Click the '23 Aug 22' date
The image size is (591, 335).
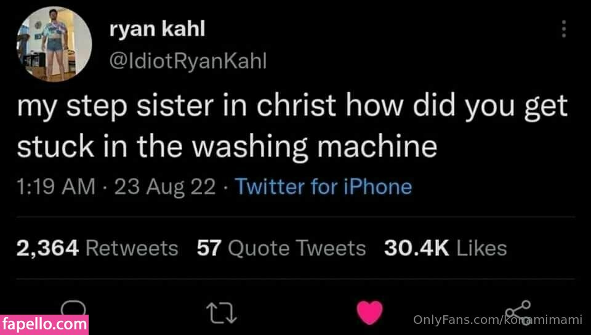pos(164,187)
